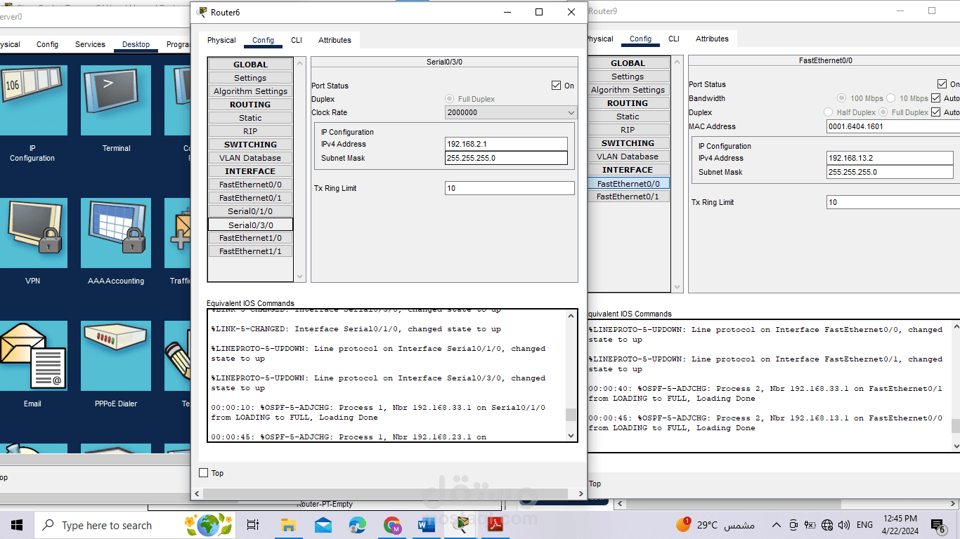Open CLI tab in Router9 window

point(674,39)
